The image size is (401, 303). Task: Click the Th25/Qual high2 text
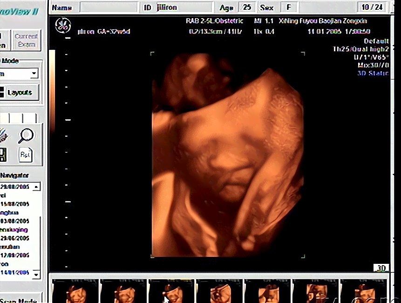[x=361, y=49]
